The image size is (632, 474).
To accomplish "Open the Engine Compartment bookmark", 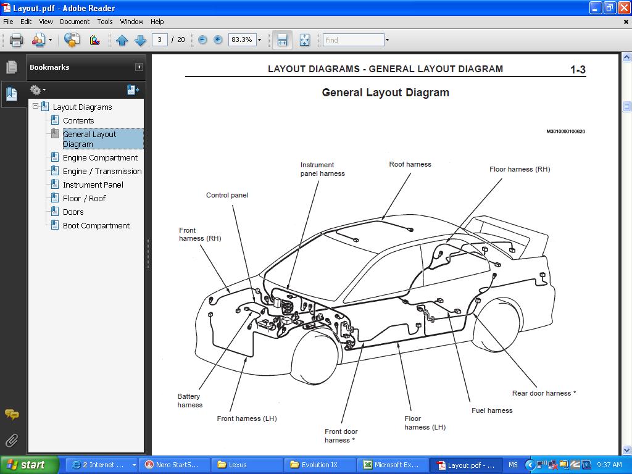I will tap(100, 157).
